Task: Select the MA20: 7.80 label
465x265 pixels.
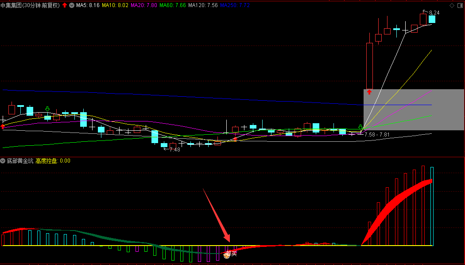Action: (x=144, y=5)
